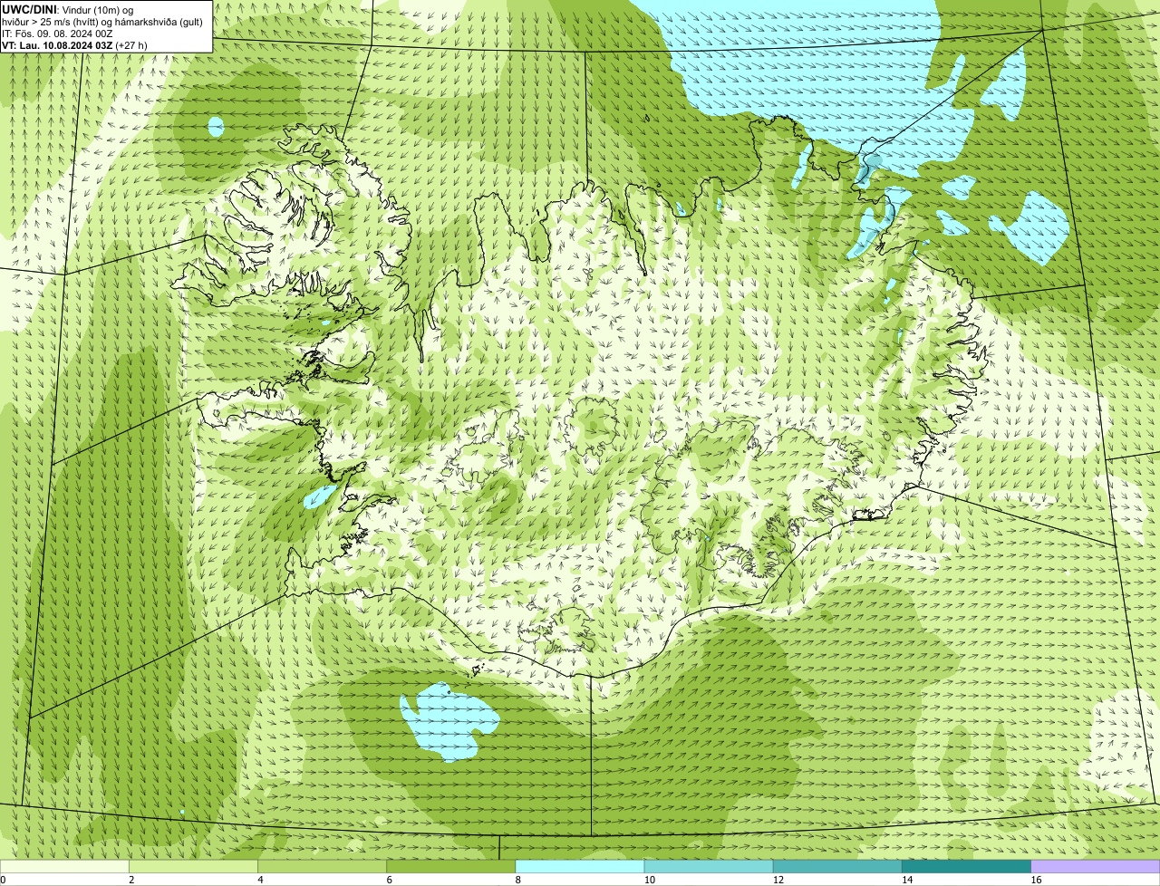The height and width of the screenshot is (886, 1160).
Task: Select the 6–8 m/s dark green swatch
Action: coord(450,866)
